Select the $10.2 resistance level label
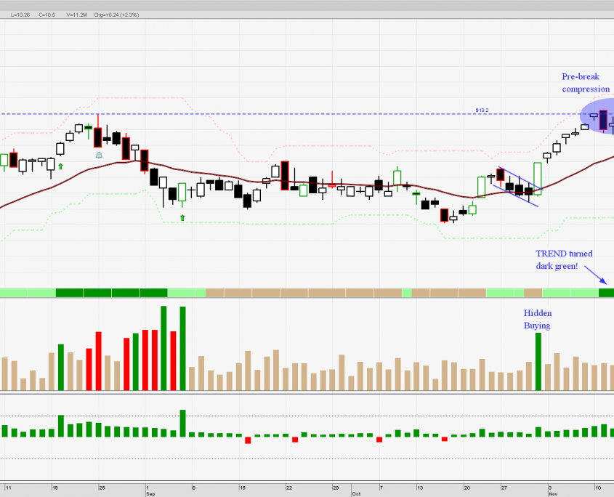The width and height of the screenshot is (614, 497). 482,110
